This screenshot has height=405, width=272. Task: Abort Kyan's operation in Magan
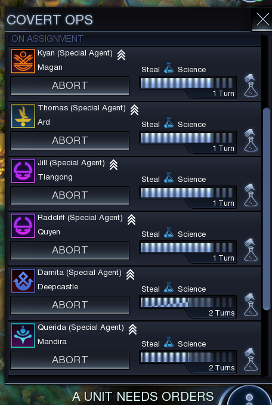(x=70, y=85)
